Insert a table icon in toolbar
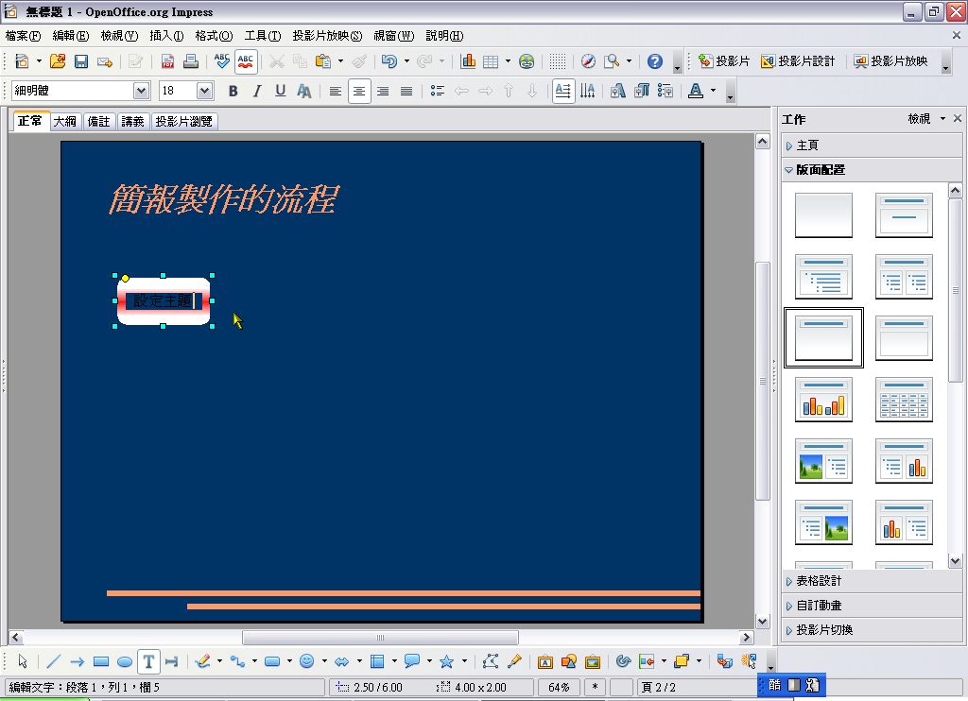This screenshot has width=968, height=701. (x=491, y=61)
